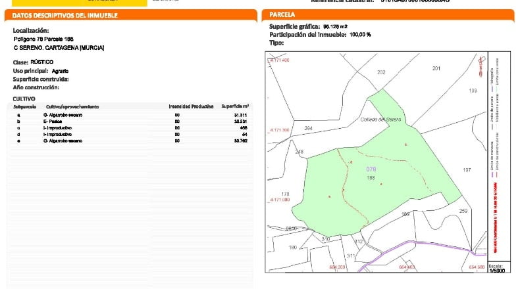Screen dimensions: 520x289
Task: Click the Agrario use value
Action: (60, 71)
